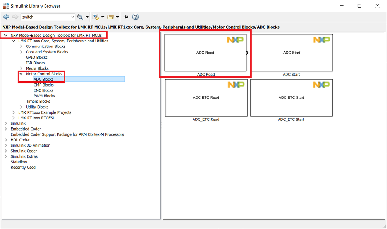Select ISR Blocks in tree
387x229 pixels.
pyautogui.click(x=35, y=63)
